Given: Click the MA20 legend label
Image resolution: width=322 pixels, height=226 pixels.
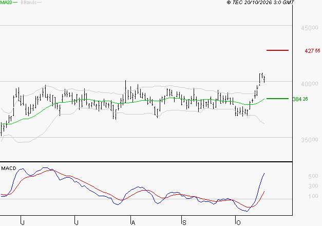Looking at the screenshot, I should tap(6, 3).
